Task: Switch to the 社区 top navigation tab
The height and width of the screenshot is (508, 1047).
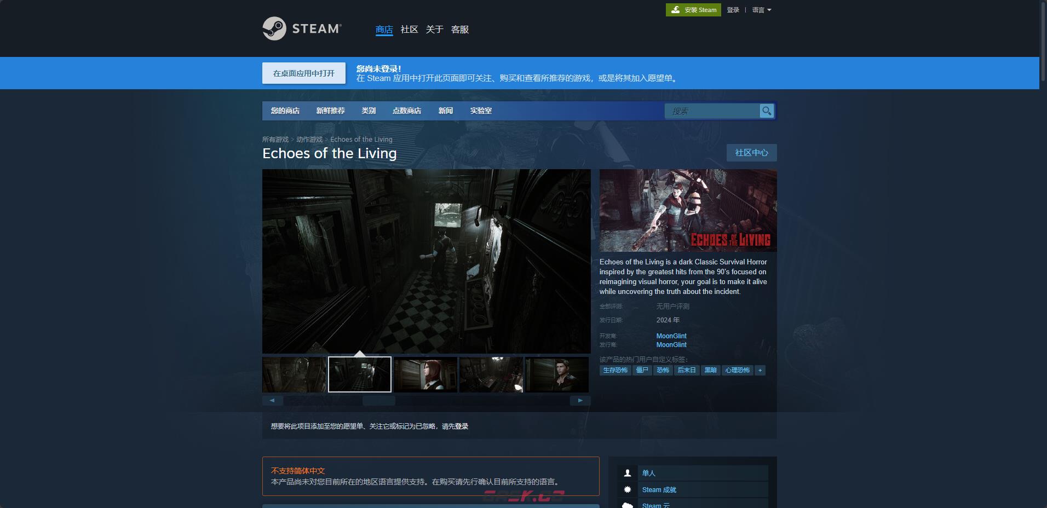Action: coord(409,30)
